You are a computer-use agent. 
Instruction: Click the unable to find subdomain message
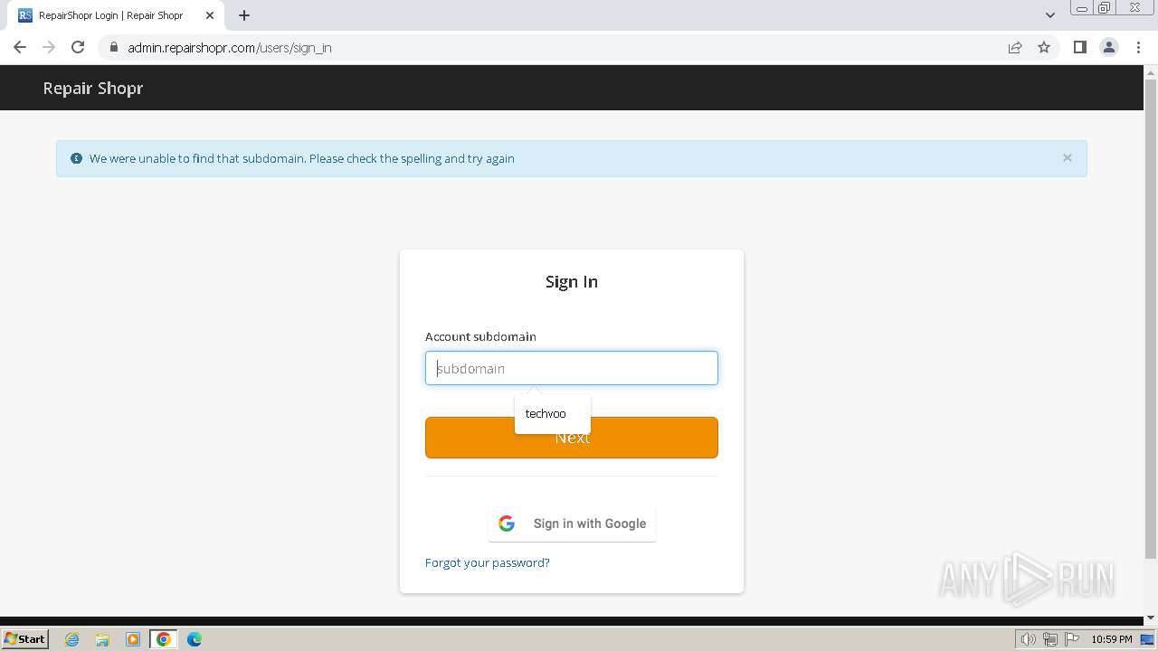(302, 158)
